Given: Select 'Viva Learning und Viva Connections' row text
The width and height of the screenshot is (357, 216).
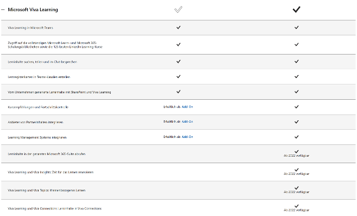Looking at the screenshot, I should coord(55,209).
